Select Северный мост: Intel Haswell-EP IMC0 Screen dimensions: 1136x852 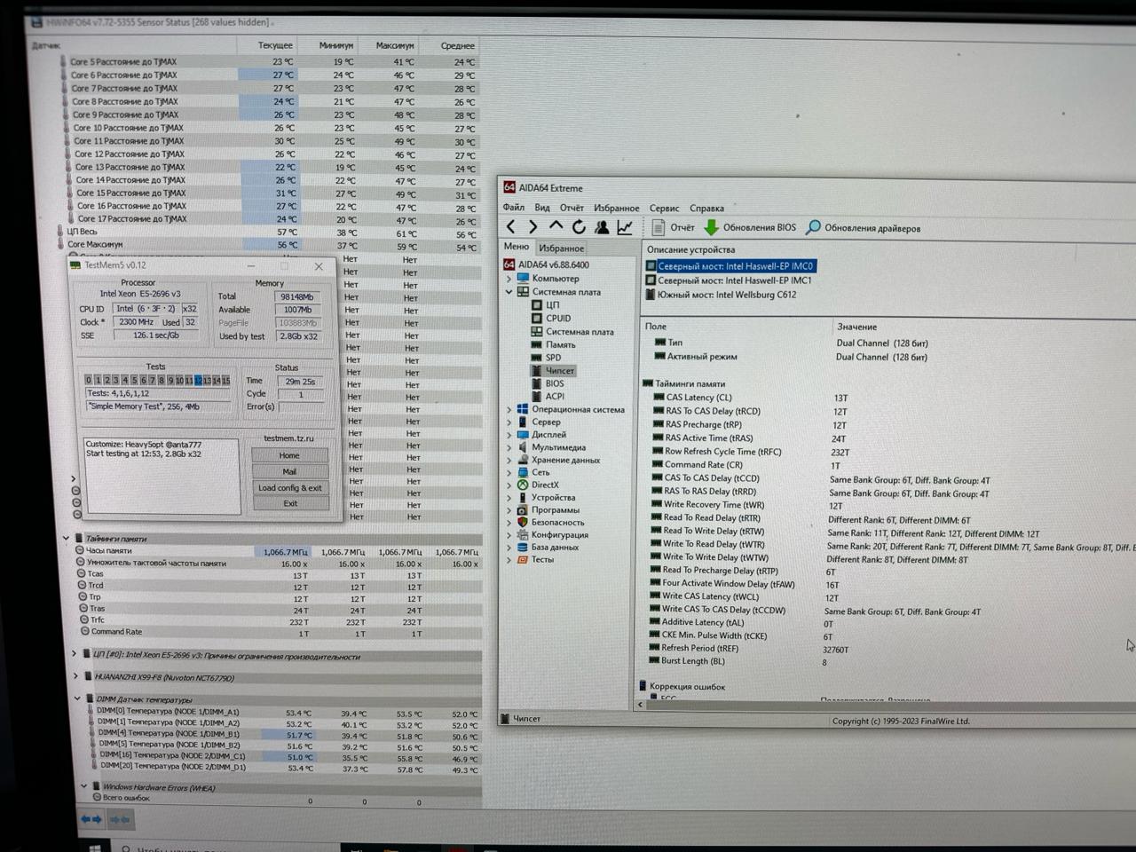[730, 266]
